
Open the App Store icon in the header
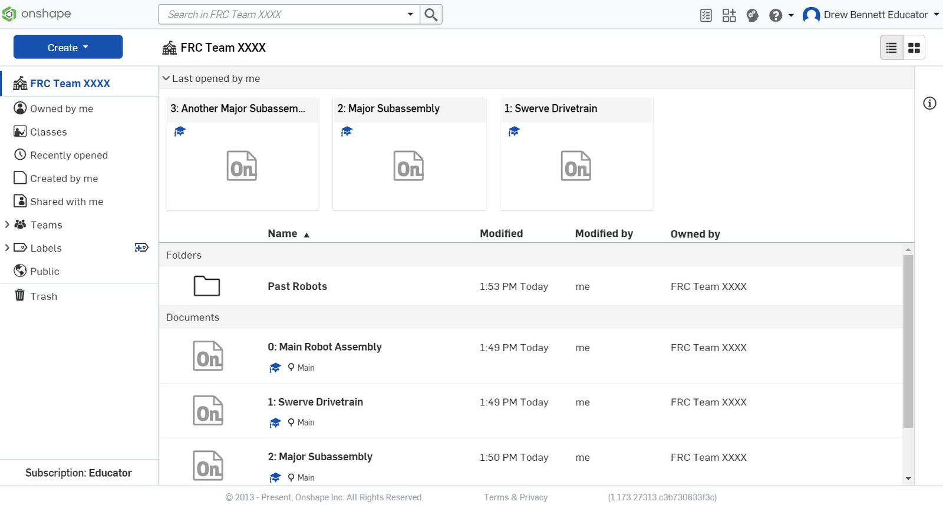pyautogui.click(x=729, y=15)
